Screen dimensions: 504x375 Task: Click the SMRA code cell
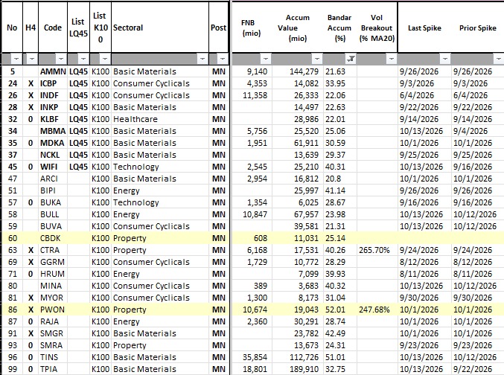pos(53,345)
